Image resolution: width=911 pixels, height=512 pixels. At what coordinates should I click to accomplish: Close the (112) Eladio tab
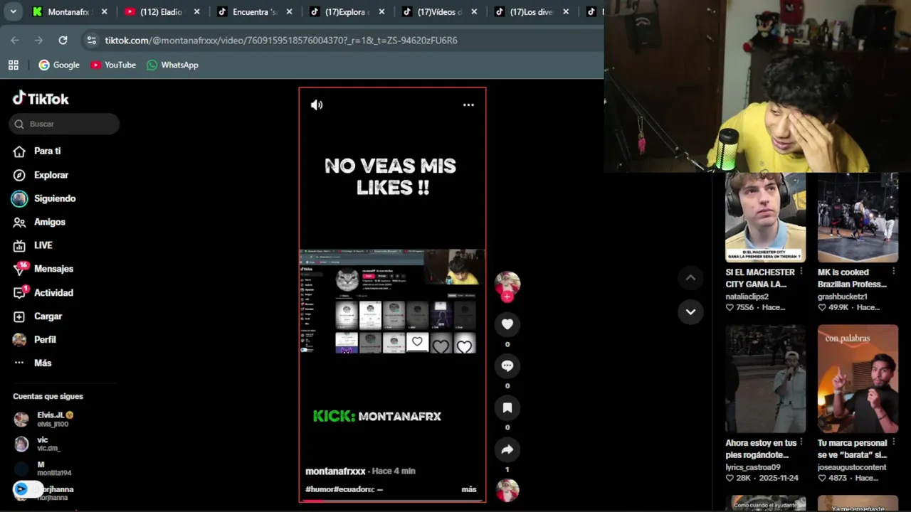point(197,11)
